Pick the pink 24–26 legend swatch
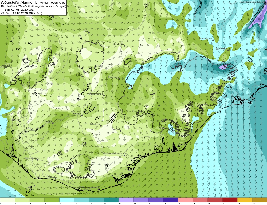This screenshot has width=267, height=205. click(185, 200)
